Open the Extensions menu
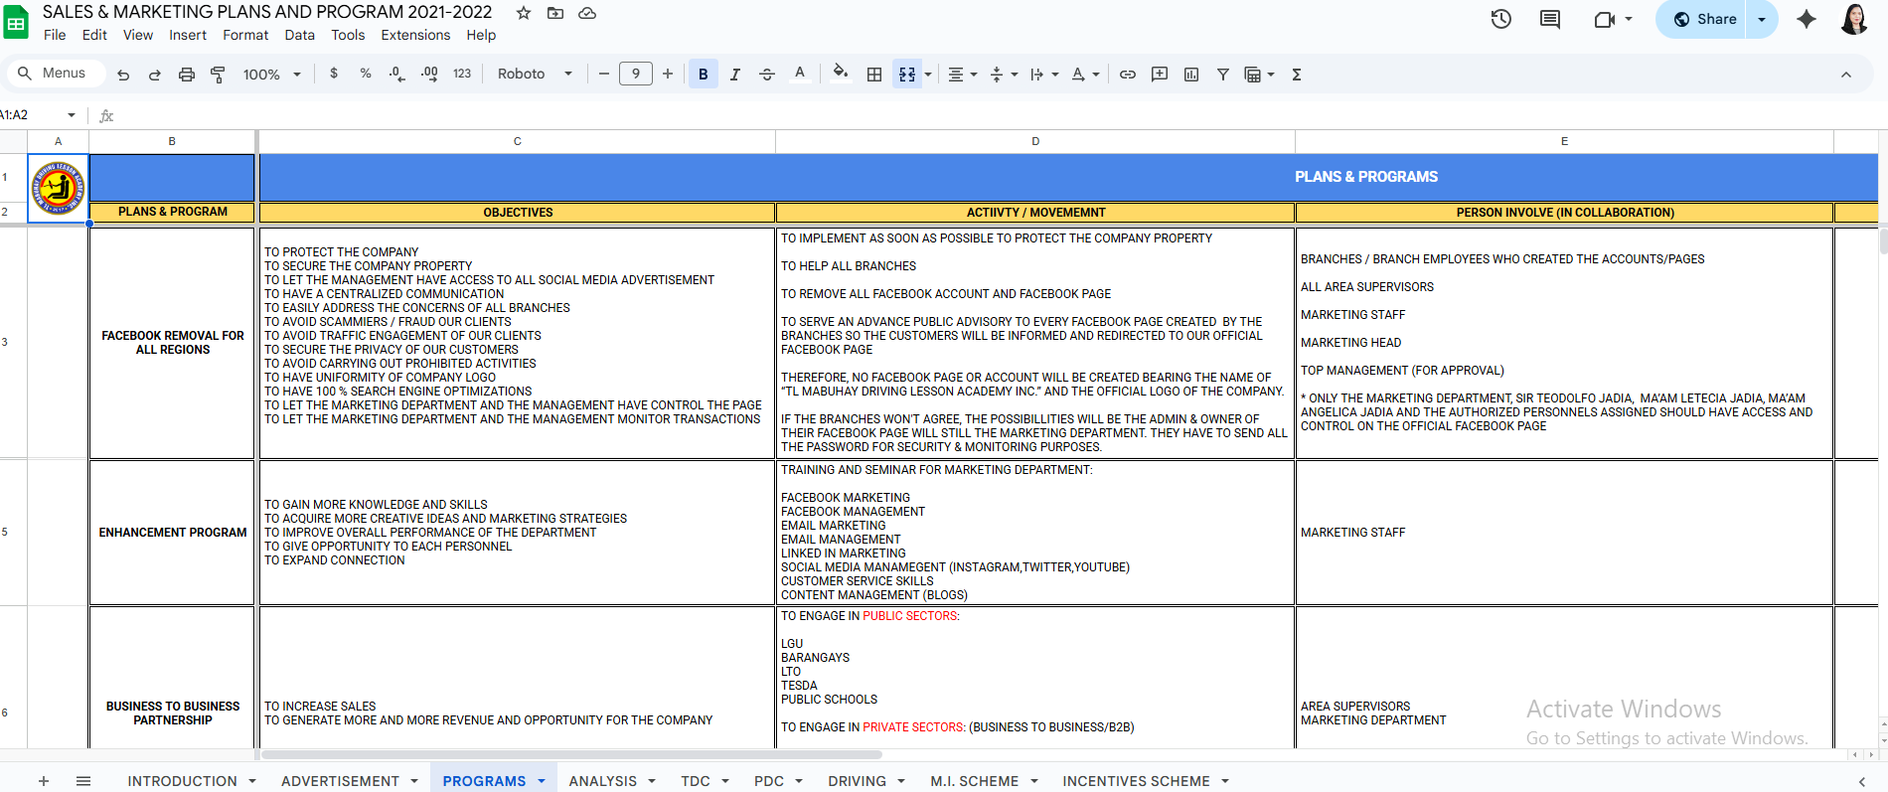Viewport: 1888px width, 792px height. click(x=415, y=35)
